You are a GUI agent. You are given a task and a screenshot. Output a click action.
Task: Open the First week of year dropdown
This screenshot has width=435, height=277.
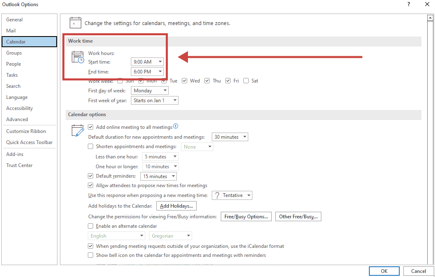tap(155, 101)
